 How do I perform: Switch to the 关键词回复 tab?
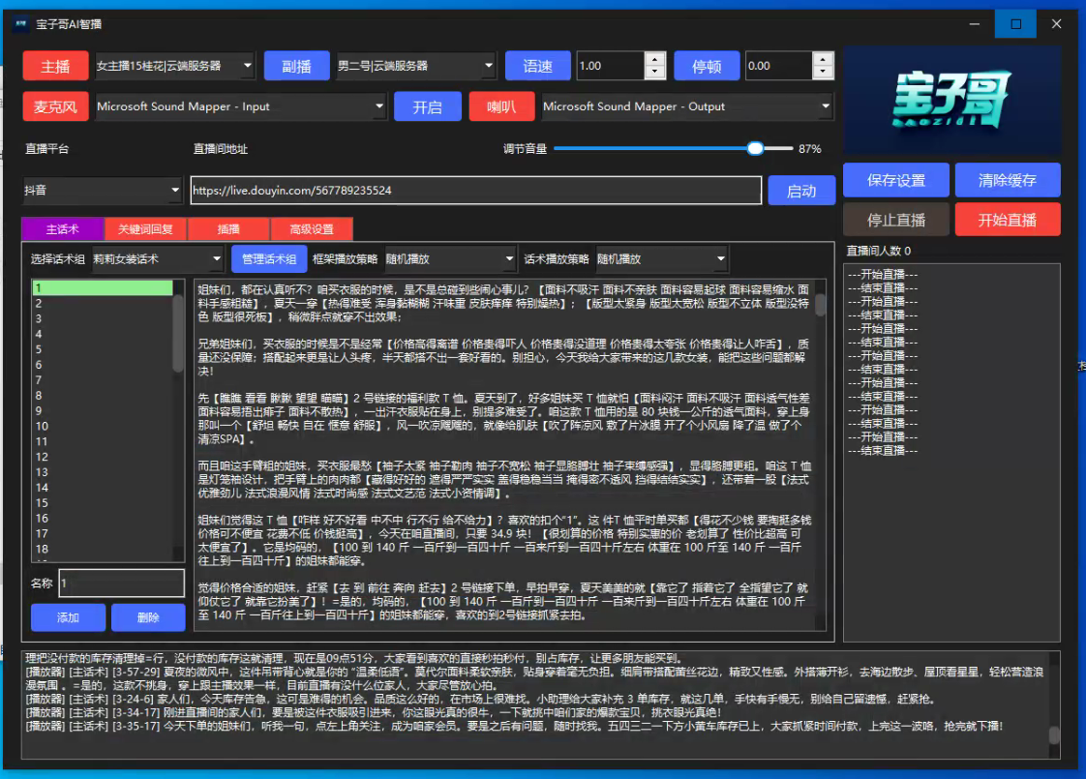[x=145, y=229]
